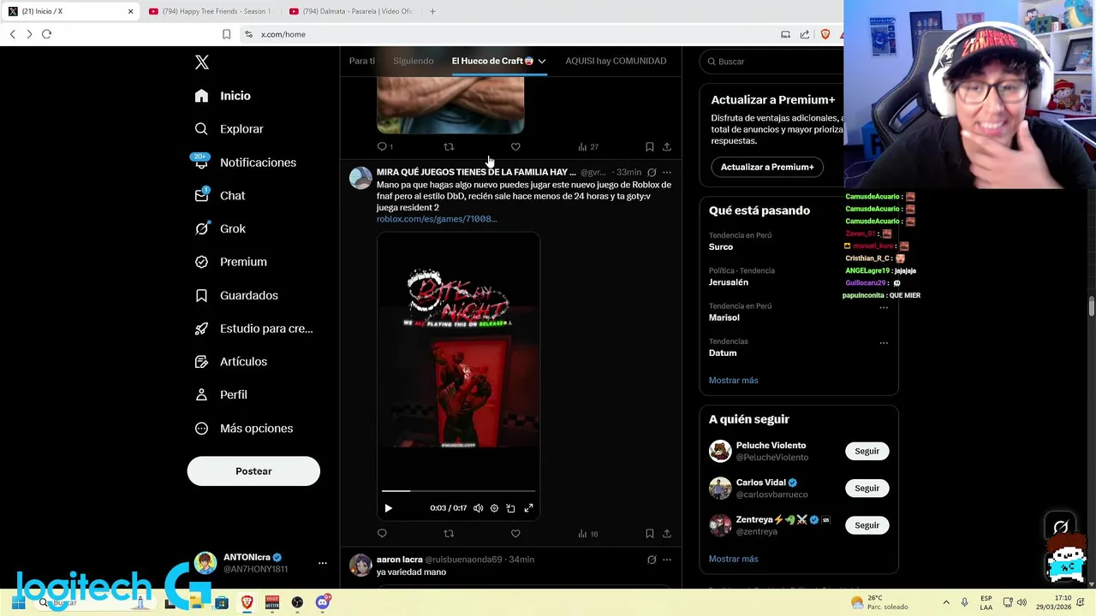Play the Bite at Night video

point(388,508)
